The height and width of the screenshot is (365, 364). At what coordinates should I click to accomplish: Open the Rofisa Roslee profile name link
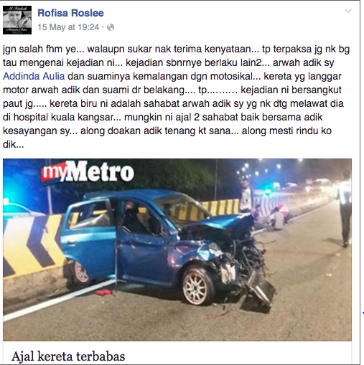tap(70, 13)
